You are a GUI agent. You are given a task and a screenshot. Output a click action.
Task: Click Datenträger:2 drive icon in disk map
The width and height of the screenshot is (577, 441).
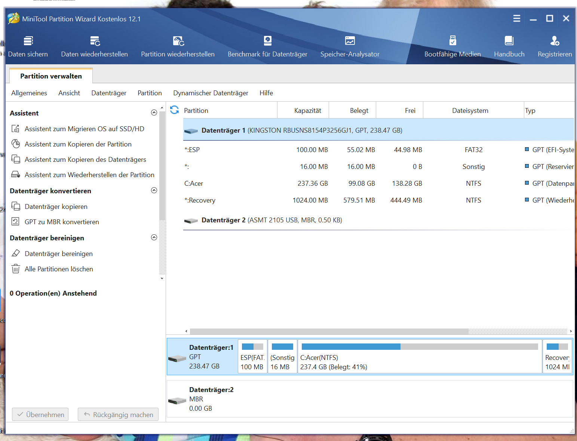point(177,401)
